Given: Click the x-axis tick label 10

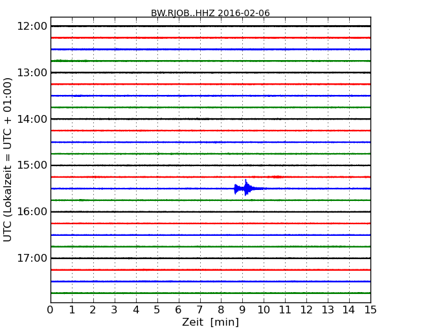Looking at the screenshot, I should pyautogui.click(x=264, y=310).
